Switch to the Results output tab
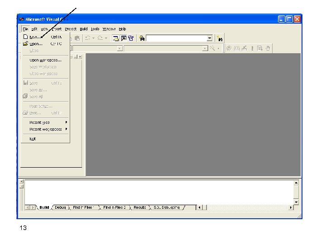 tap(140, 207)
